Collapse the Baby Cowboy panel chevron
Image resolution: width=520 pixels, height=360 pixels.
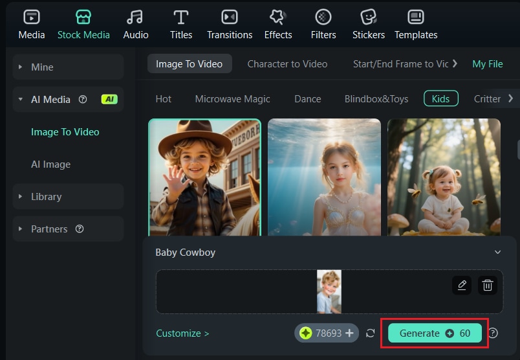click(497, 252)
